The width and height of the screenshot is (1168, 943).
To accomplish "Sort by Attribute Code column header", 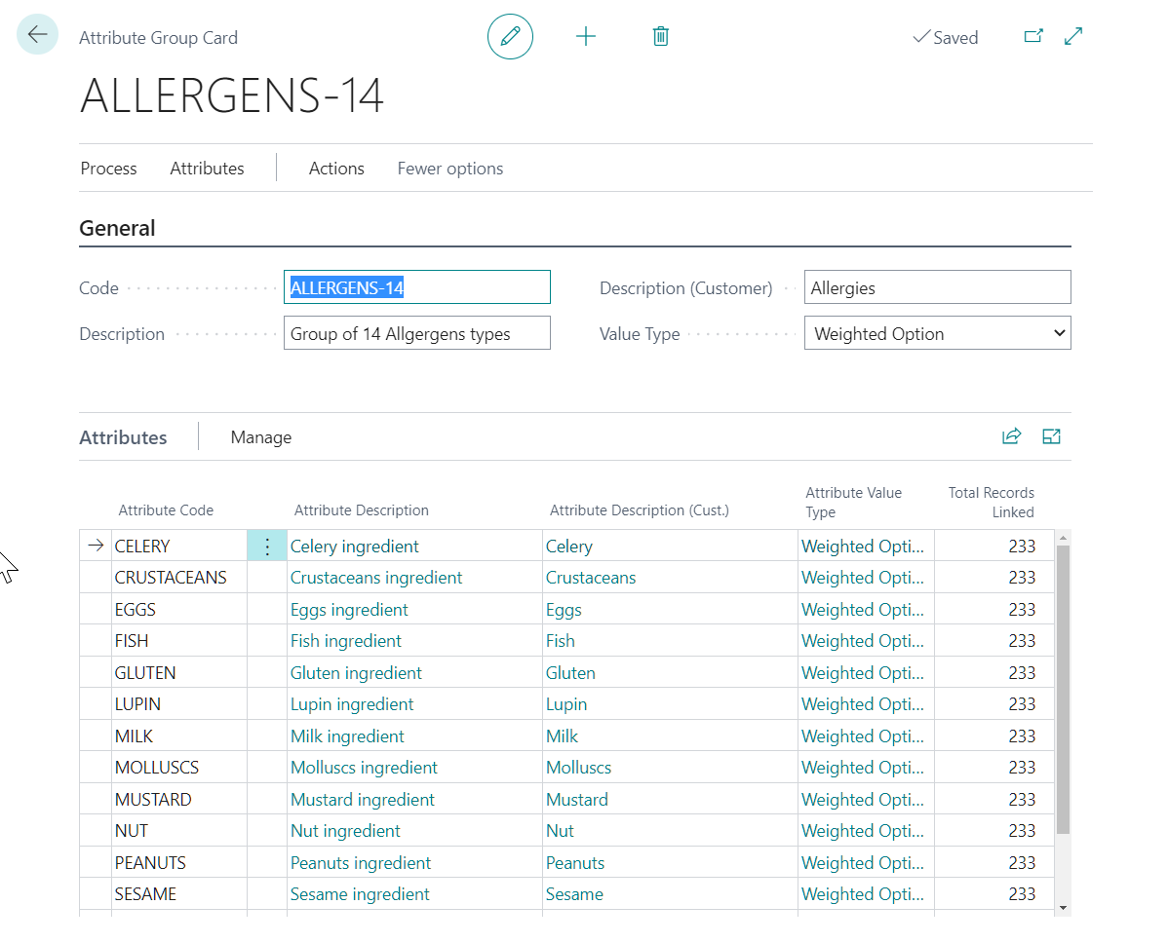I will (x=166, y=510).
